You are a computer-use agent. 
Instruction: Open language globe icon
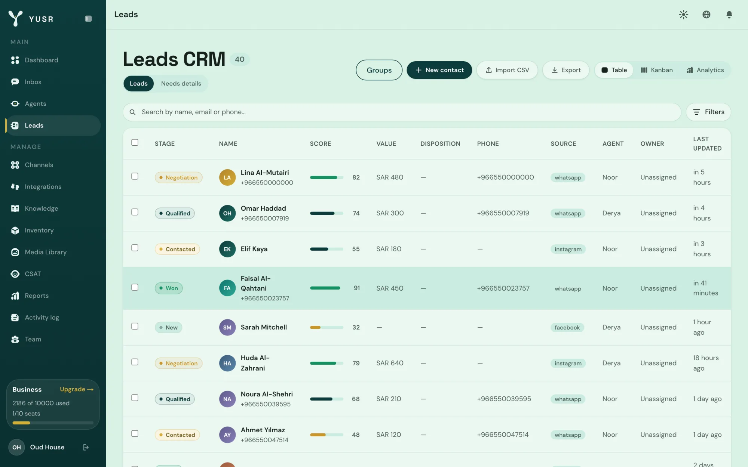point(706,15)
